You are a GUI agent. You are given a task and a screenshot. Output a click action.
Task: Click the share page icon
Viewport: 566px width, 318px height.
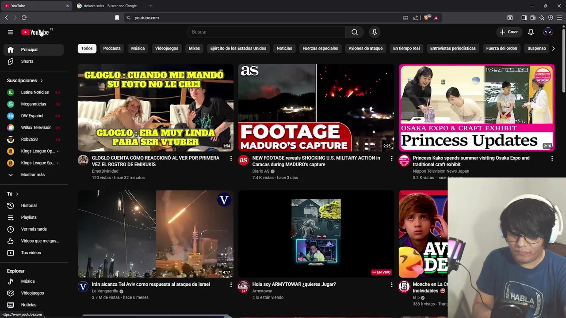point(416,18)
